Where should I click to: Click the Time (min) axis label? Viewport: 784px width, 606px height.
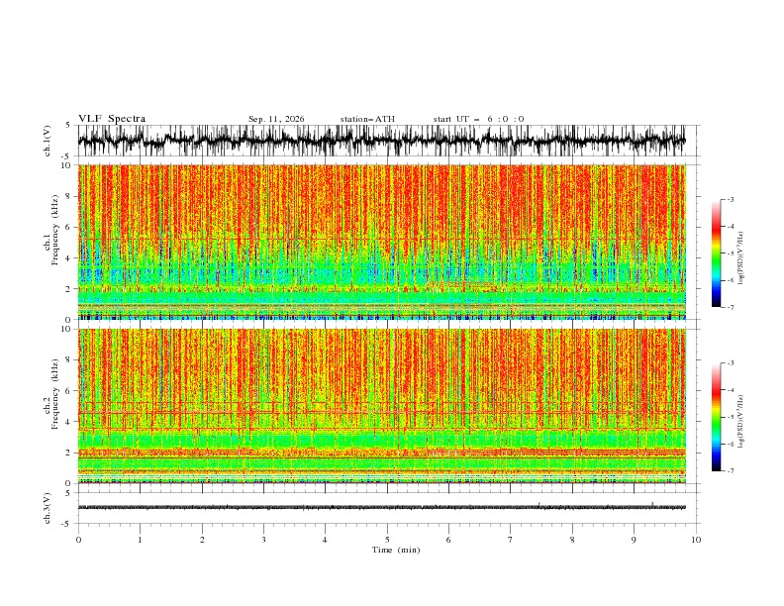tap(396, 550)
